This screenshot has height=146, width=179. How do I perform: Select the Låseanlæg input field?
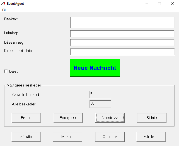coord(122,43)
